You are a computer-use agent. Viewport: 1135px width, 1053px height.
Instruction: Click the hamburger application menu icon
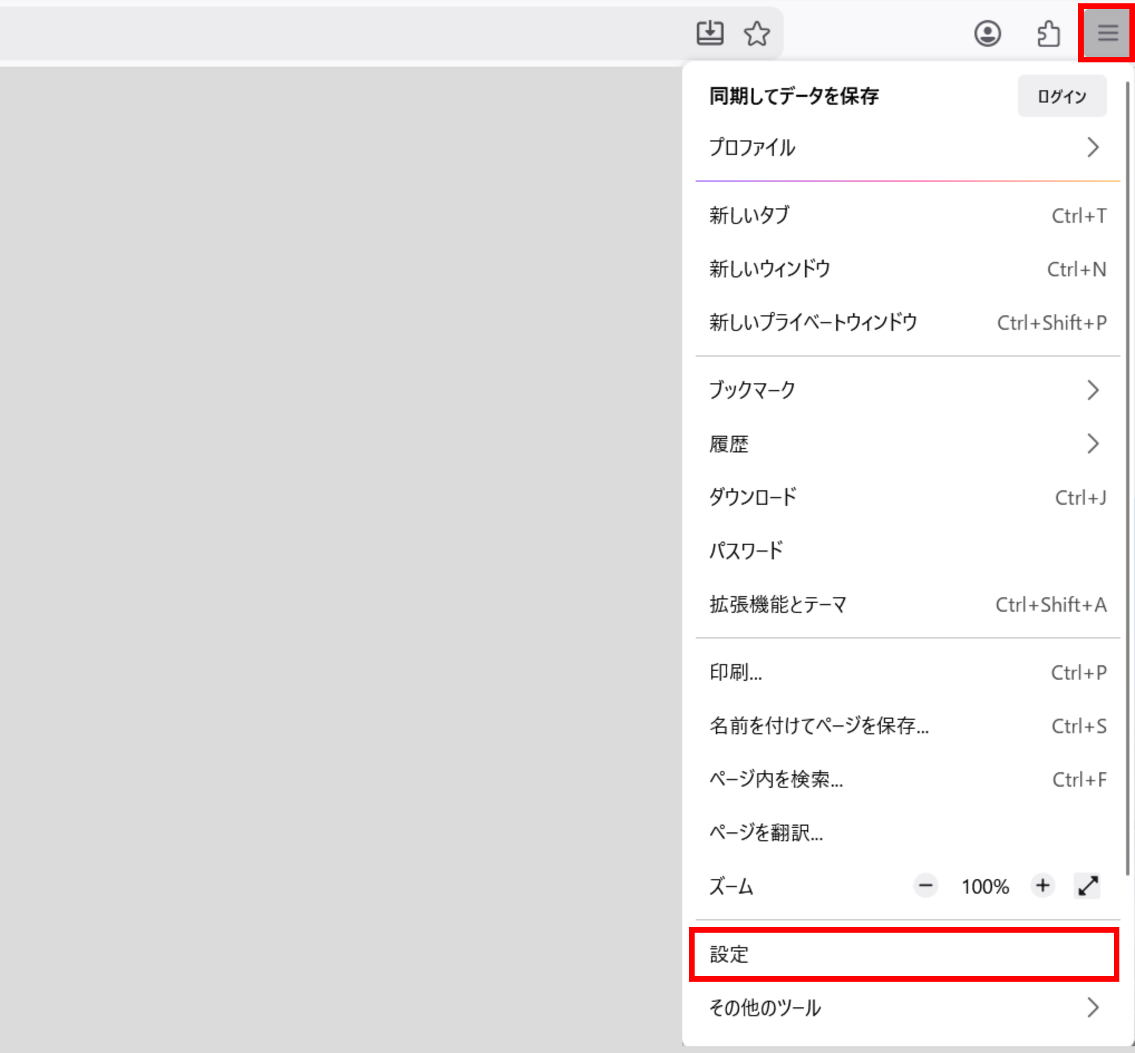[1107, 32]
